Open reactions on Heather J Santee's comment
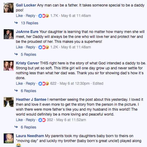 point(42,120)
